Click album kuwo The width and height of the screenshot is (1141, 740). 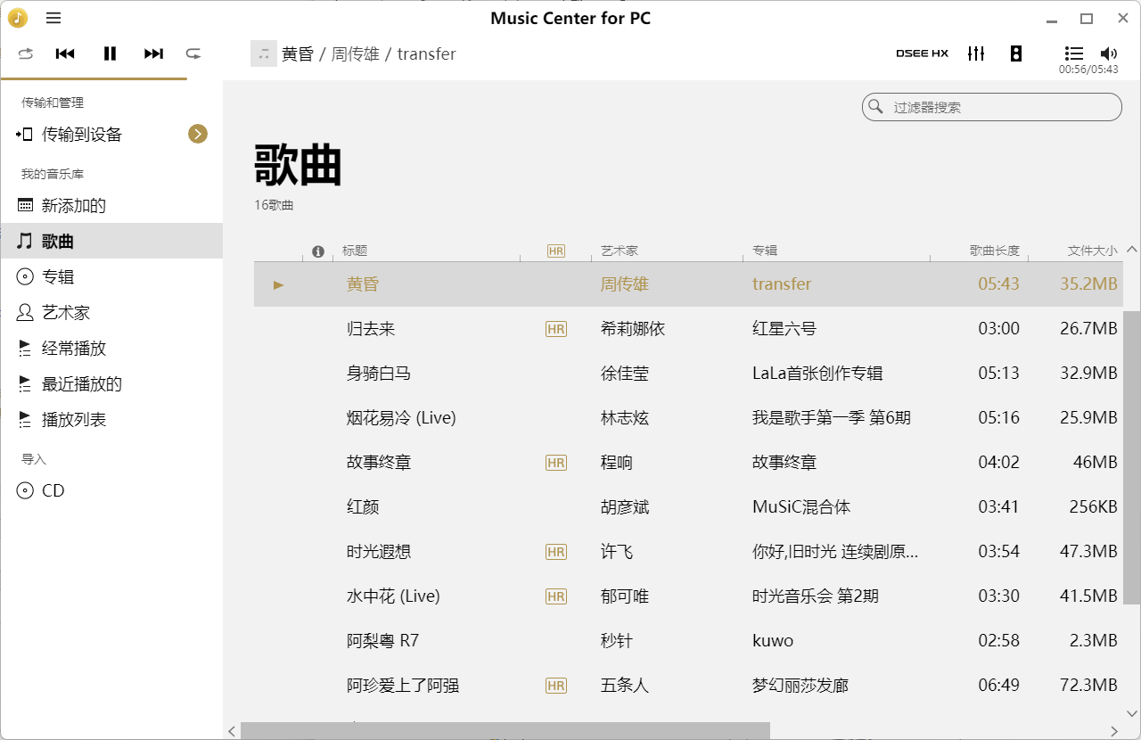[773, 641]
